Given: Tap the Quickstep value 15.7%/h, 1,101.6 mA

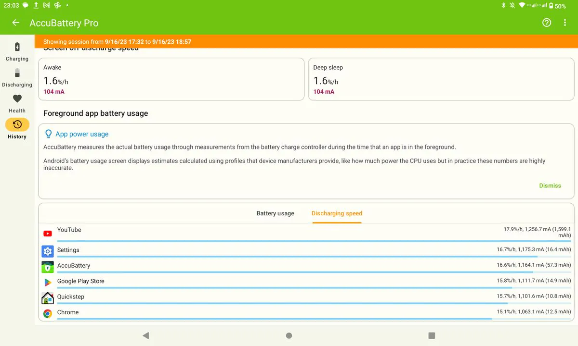Looking at the screenshot, I should (x=534, y=297).
